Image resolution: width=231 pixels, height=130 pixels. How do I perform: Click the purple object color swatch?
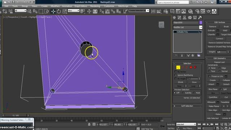coord(201,22)
